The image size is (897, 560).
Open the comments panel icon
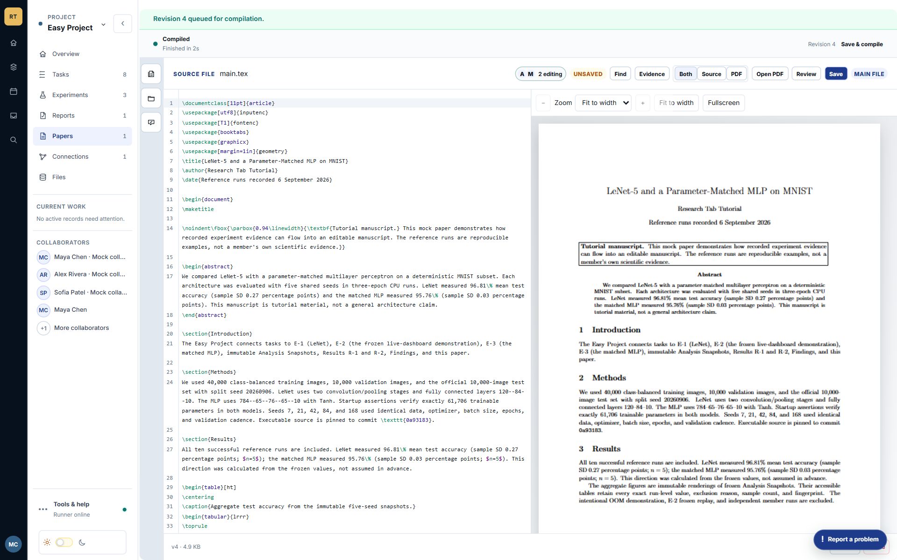point(151,122)
